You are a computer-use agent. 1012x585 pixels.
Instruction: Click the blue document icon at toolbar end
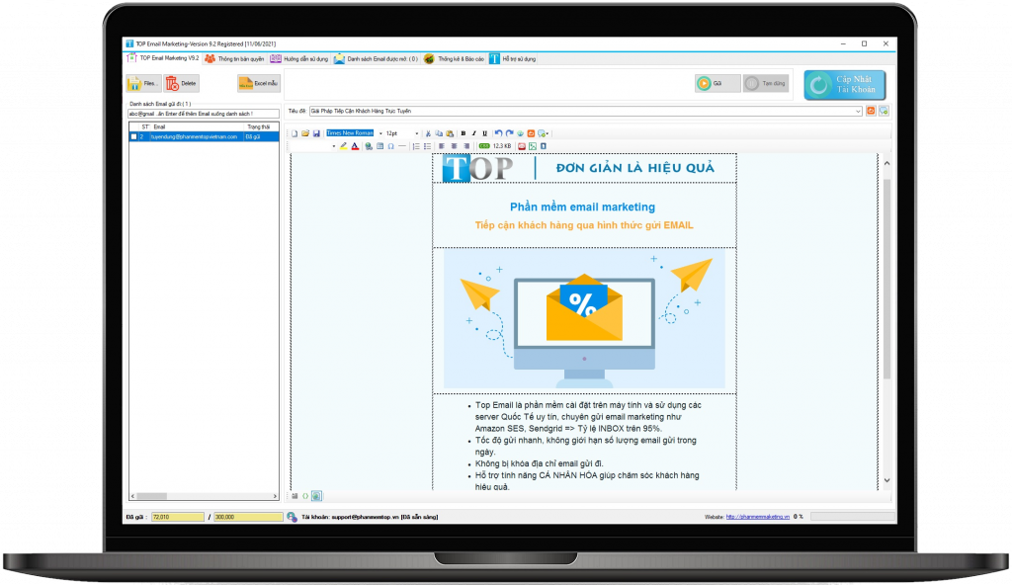click(x=544, y=146)
